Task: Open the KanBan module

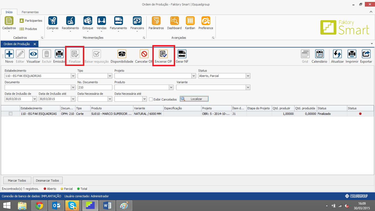Action: 190,21
